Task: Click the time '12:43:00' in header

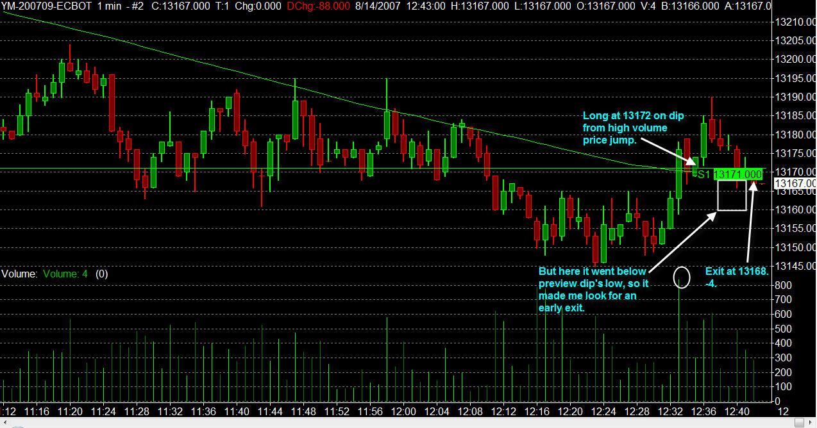Action: tap(427, 6)
